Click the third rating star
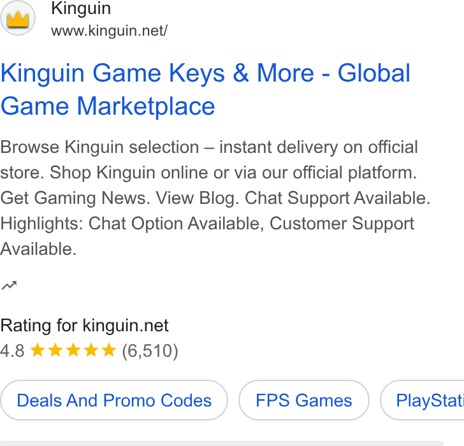 pyautogui.click(x=73, y=350)
